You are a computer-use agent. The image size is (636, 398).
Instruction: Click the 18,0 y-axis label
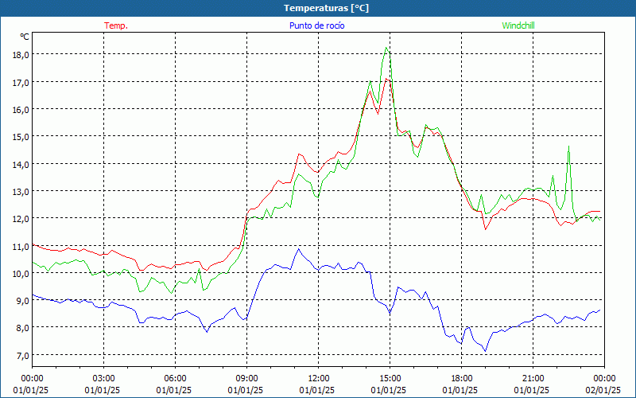(21, 54)
